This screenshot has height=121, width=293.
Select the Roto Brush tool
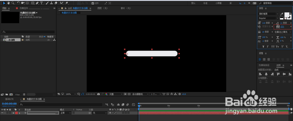coord(61,3)
